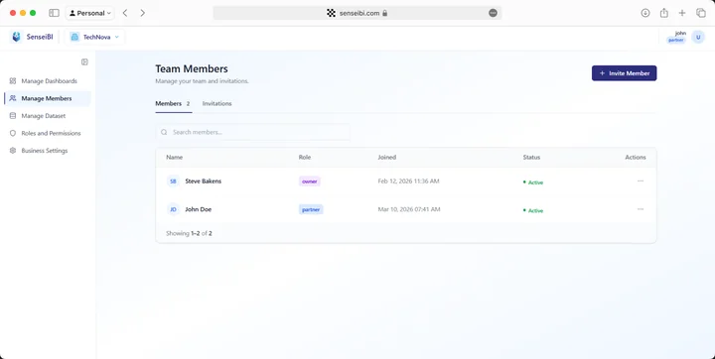This screenshot has width=715, height=359.
Task: Open Manage Members in sidebar
Action: click(x=48, y=98)
